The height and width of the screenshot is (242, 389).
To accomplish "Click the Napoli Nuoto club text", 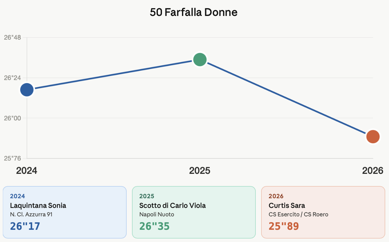I will [157, 214].
